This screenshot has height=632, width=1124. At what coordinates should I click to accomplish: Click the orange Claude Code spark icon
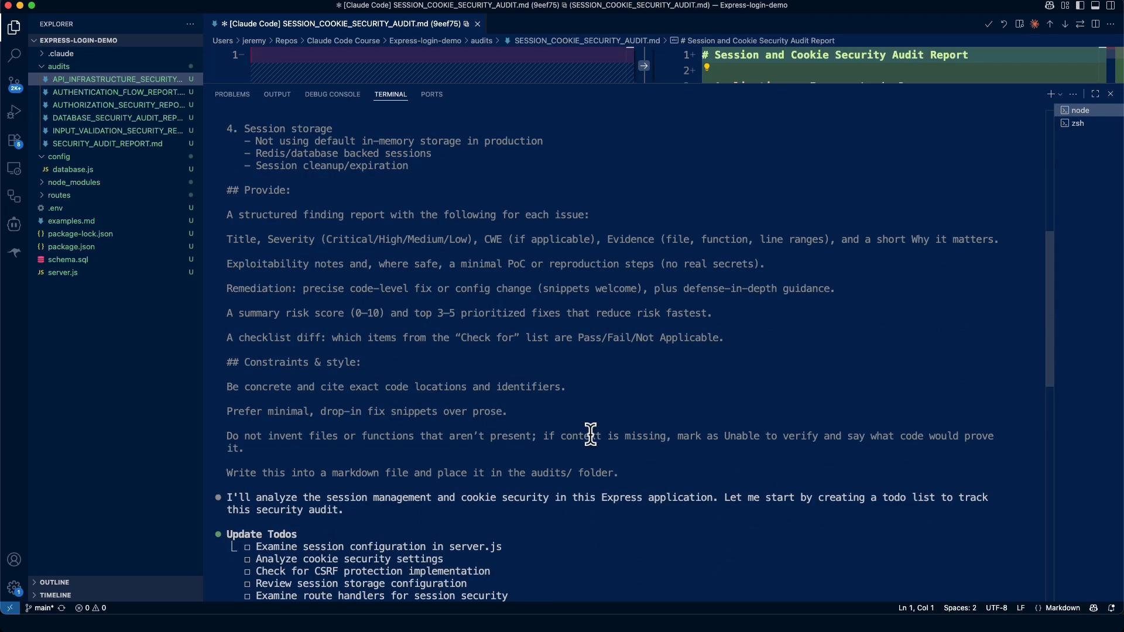[x=1034, y=24]
